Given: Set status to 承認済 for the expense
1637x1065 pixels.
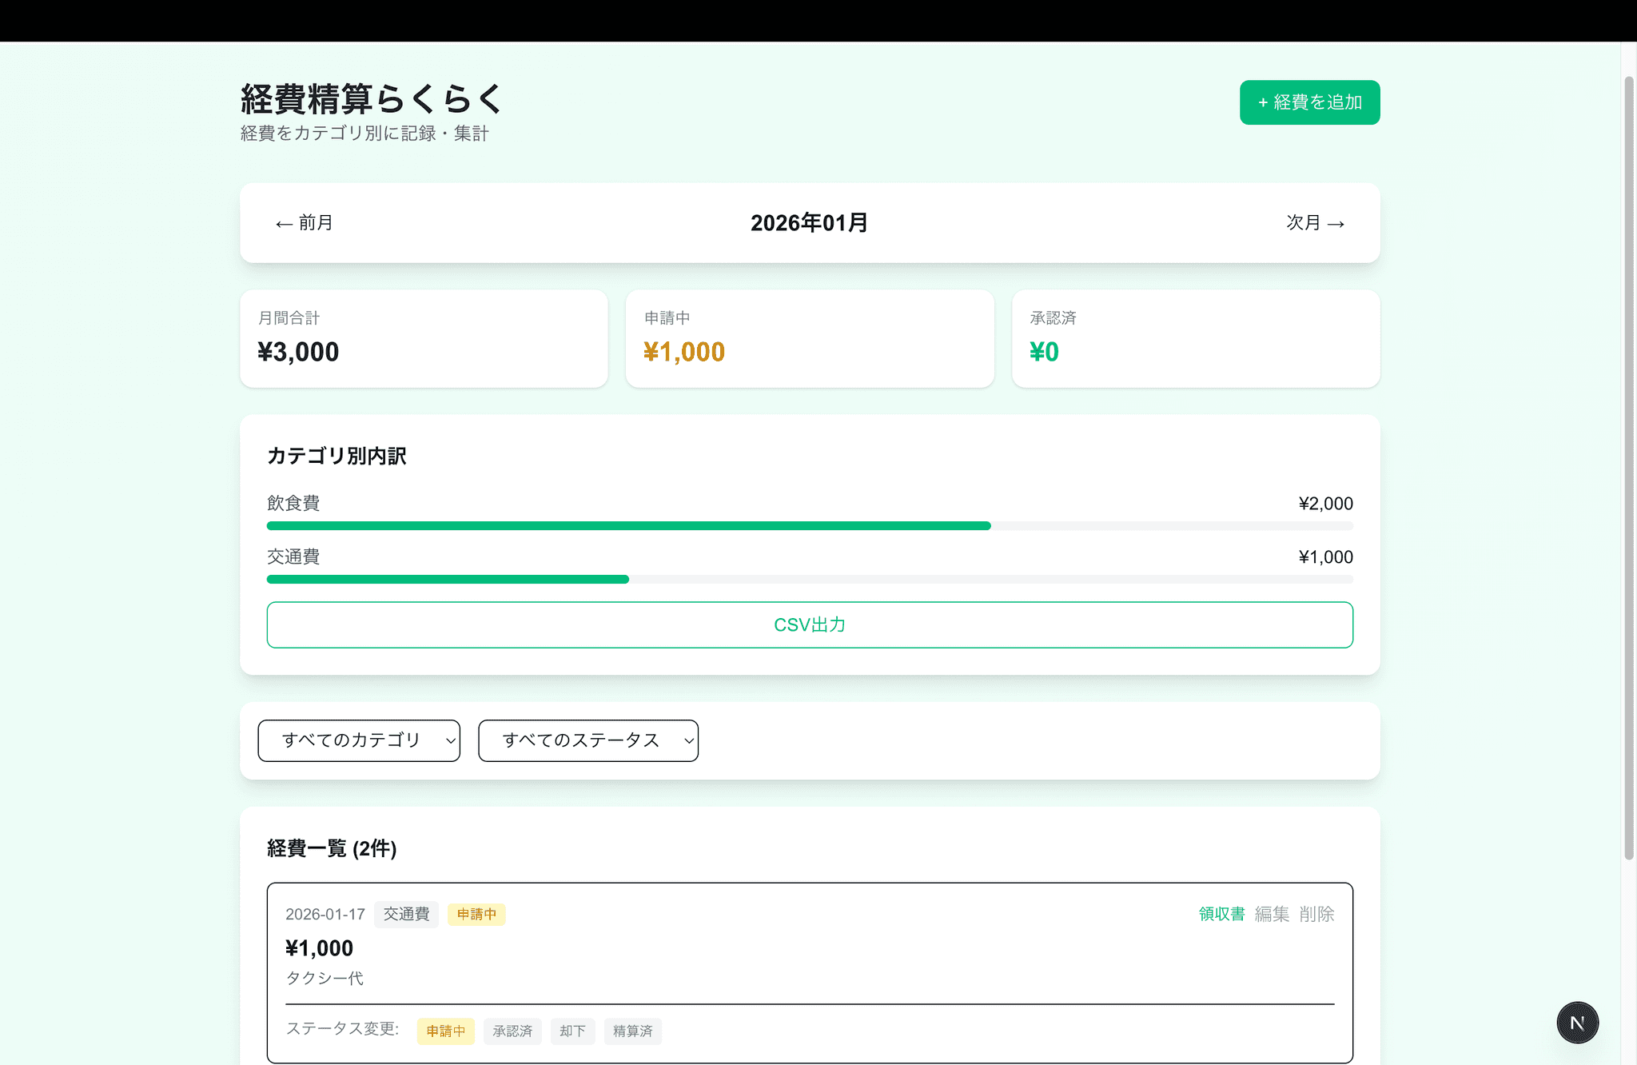Looking at the screenshot, I should (x=512, y=1031).
